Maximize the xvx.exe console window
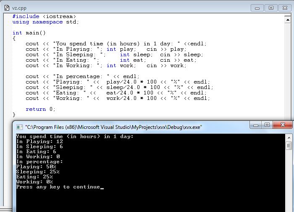The image size is (294, 212). pyautogui.click(x=267, y=125)
